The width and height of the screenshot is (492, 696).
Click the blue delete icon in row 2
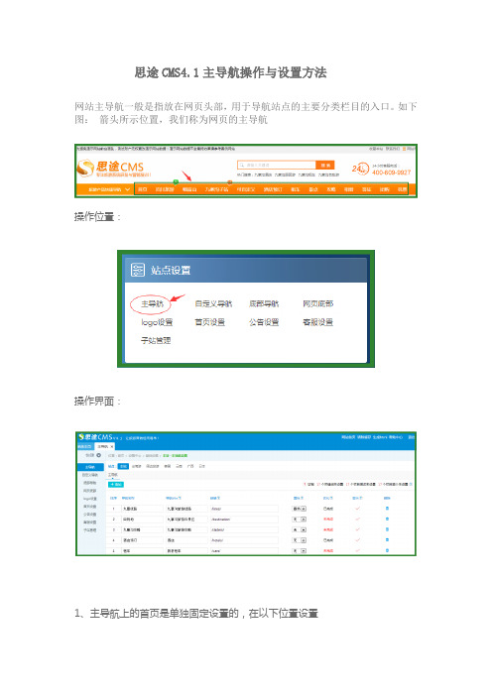point(387,519)
